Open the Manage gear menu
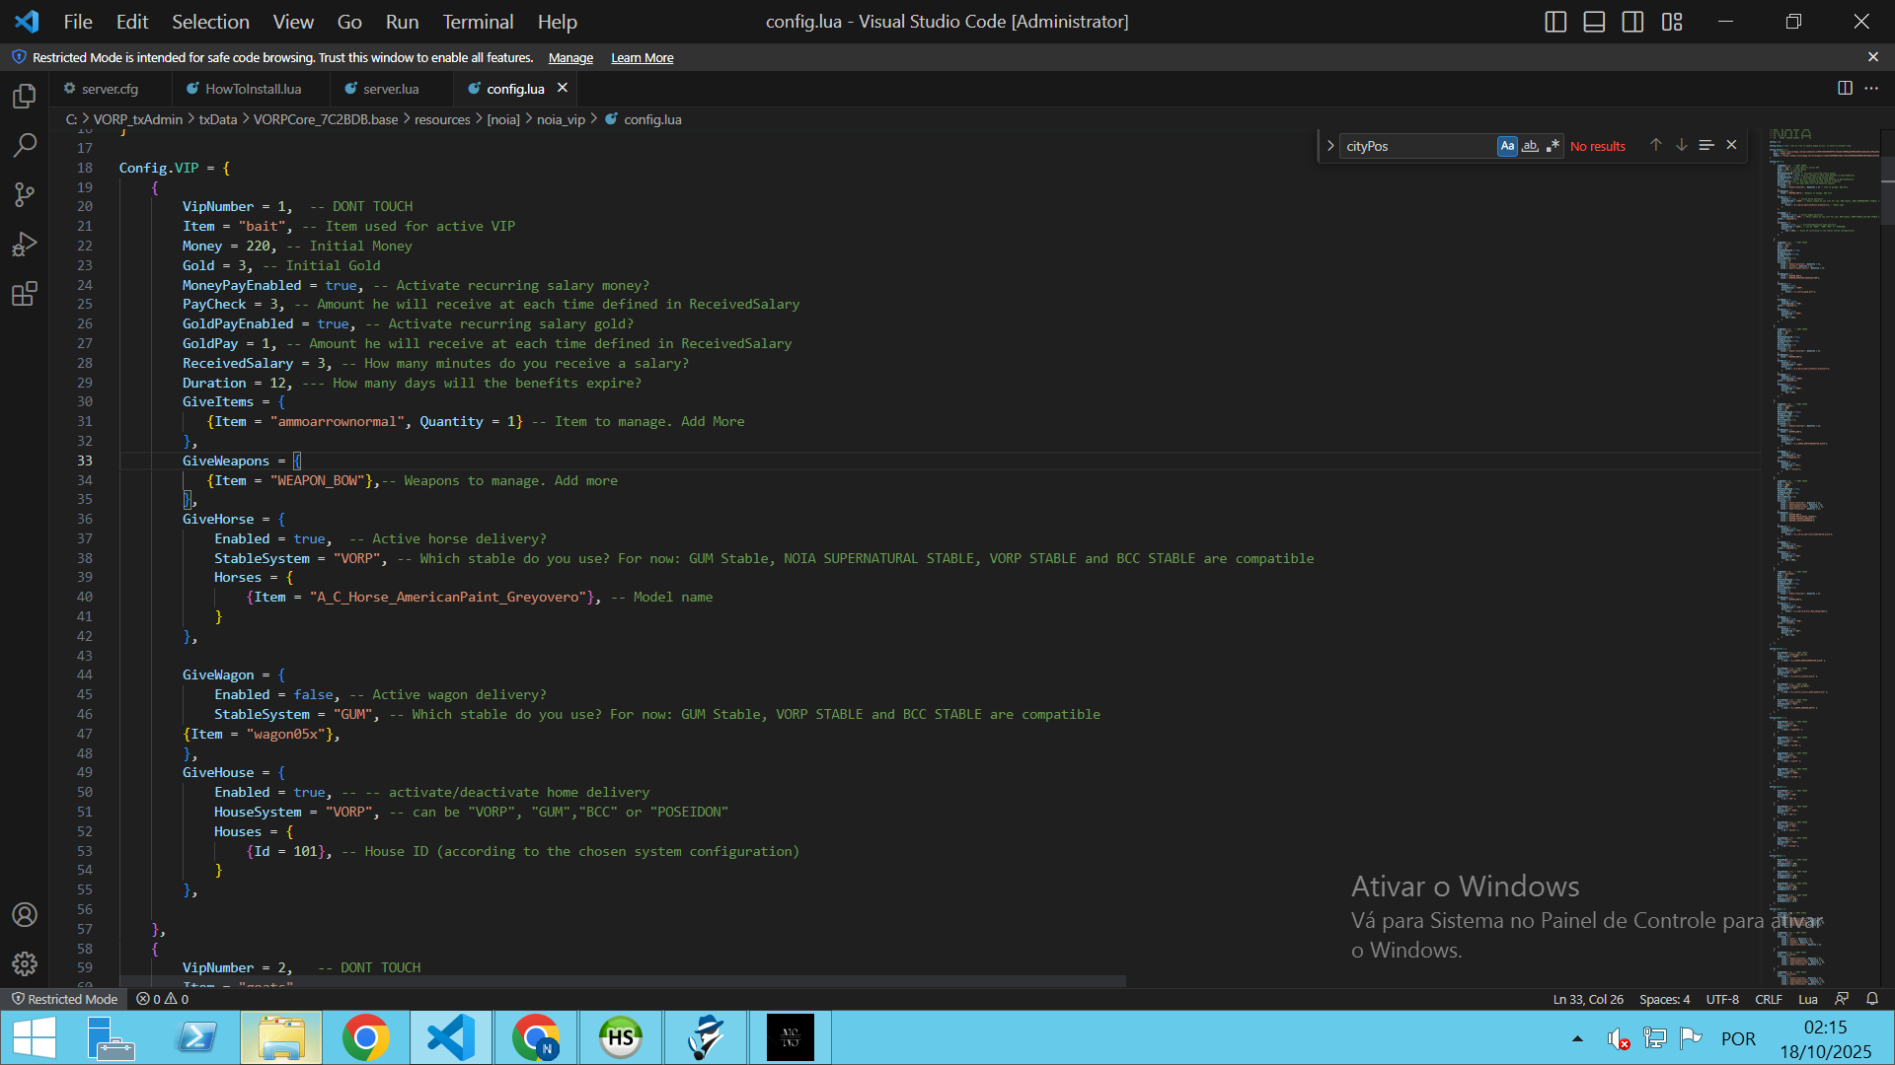The height and width of the screenshot is (1065, 1895). pos(25,963)
